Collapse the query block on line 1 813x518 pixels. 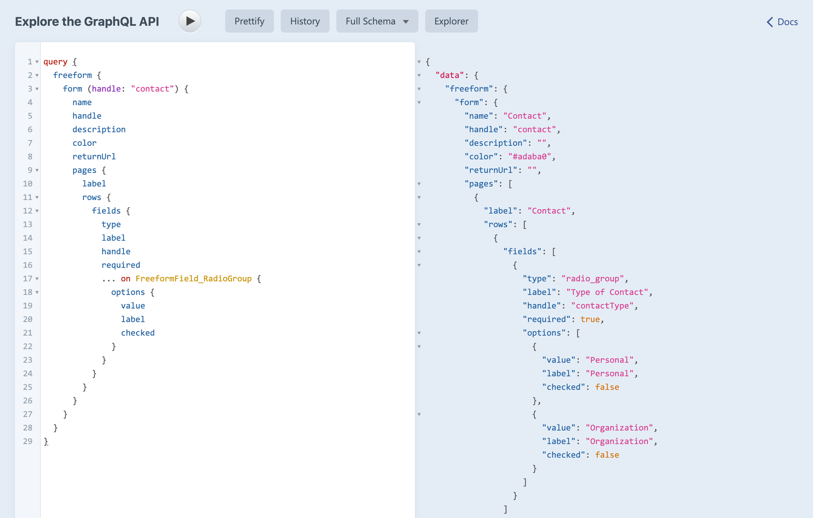pos(37,62)
